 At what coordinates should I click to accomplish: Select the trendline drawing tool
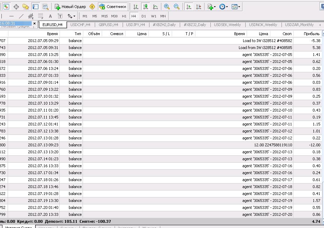pyautogui.click(x=21, y=16)
